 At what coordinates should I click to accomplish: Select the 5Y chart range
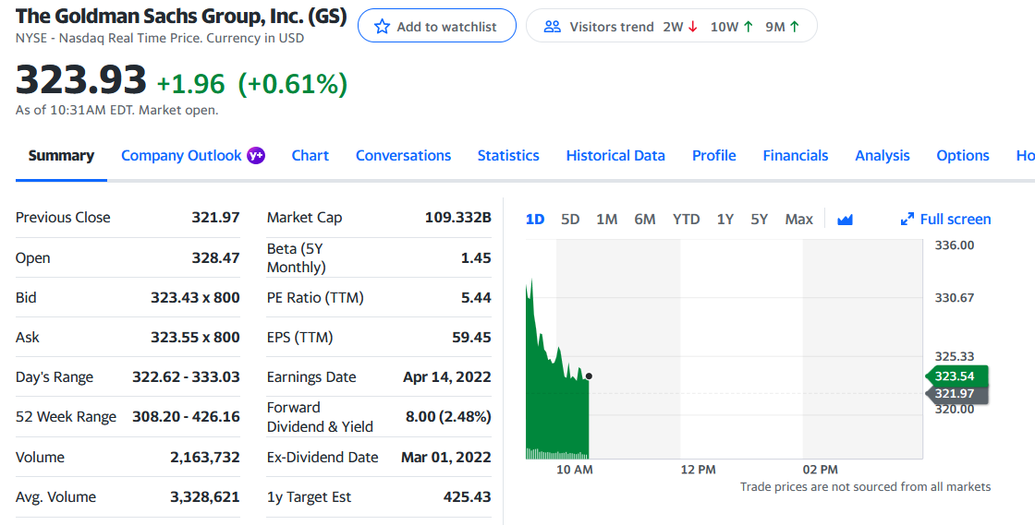[x=759, y=220]
